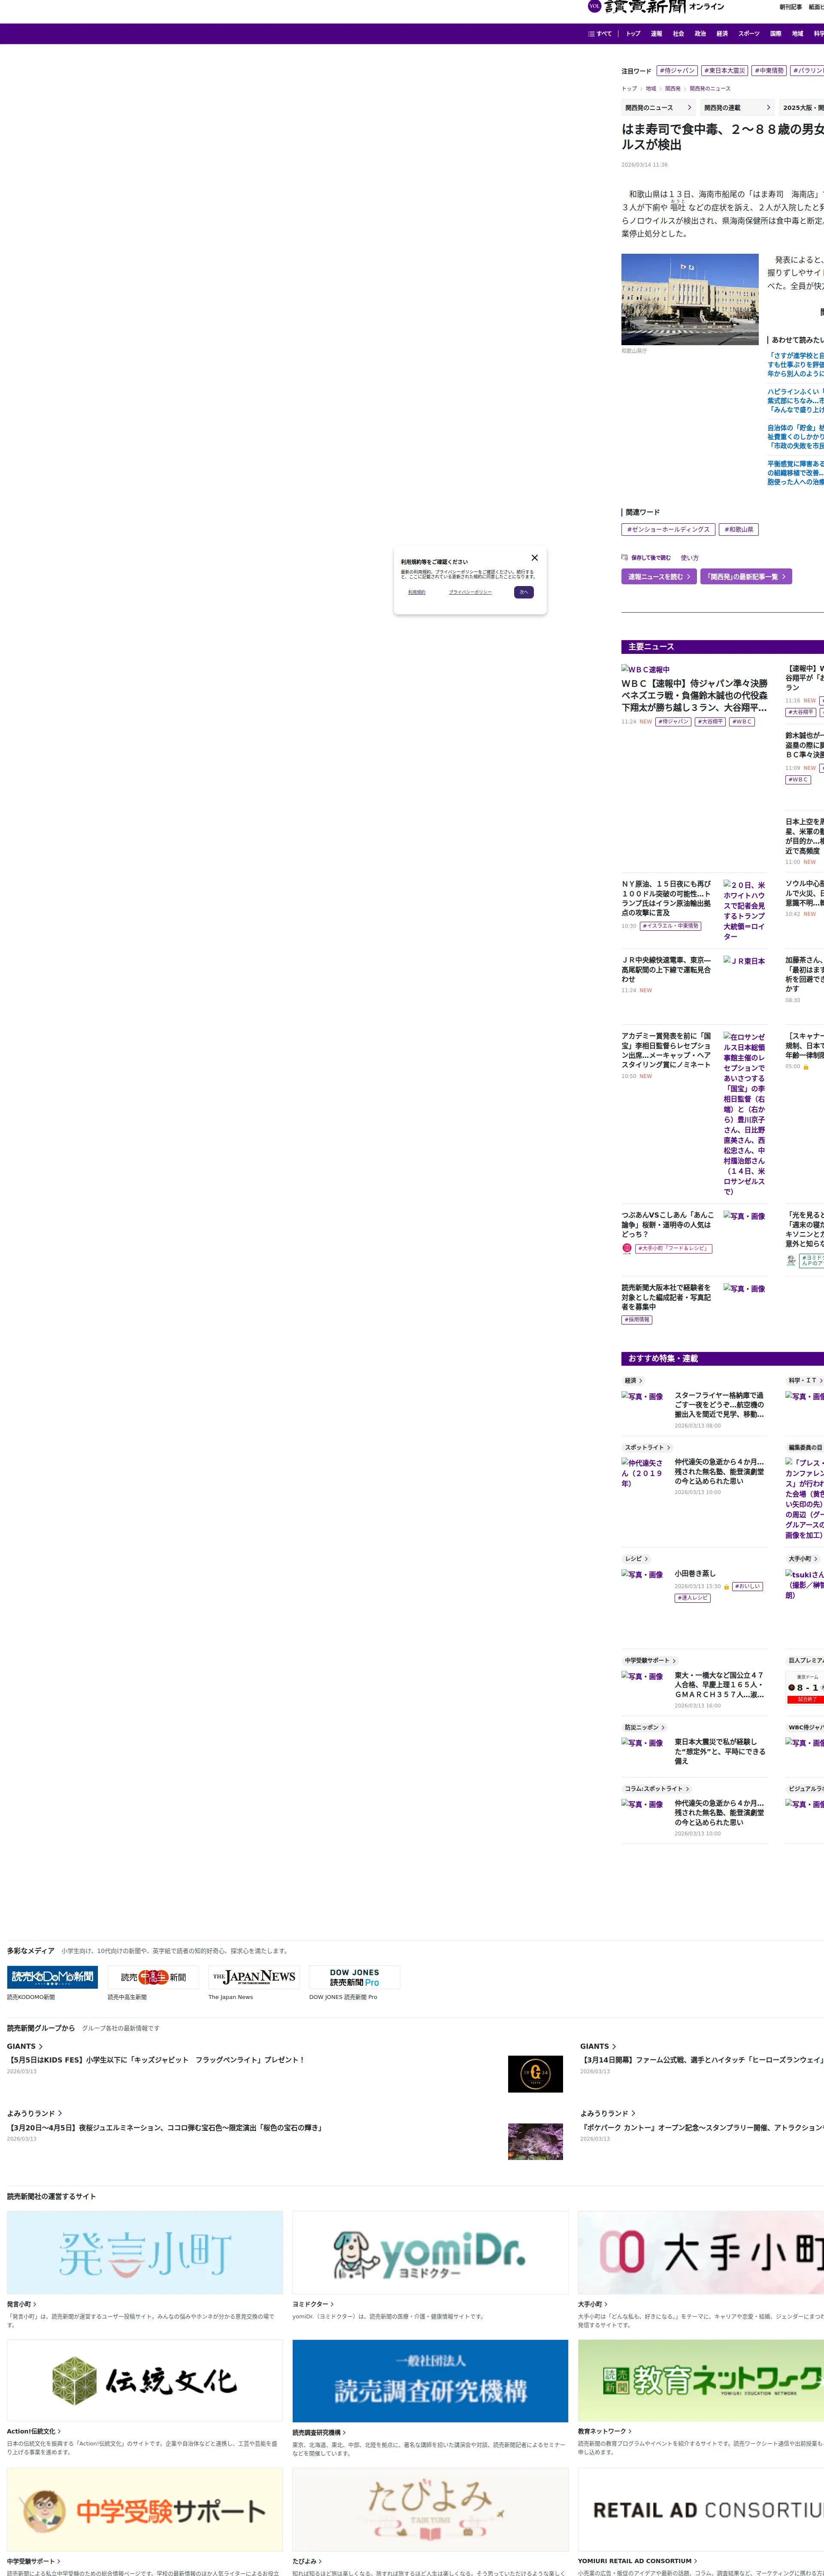Click the #大手小町「フード＆レシピ」tag
The width and height of the screenshot is (824, 2576).
pos(674,1248)
